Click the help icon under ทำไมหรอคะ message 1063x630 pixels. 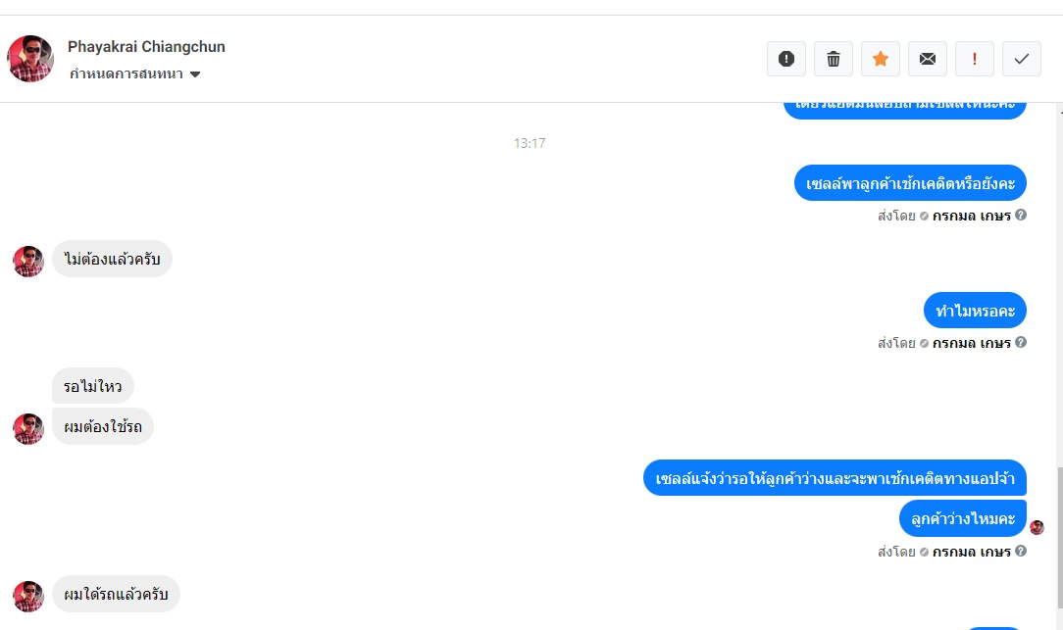click(1021, 343)
